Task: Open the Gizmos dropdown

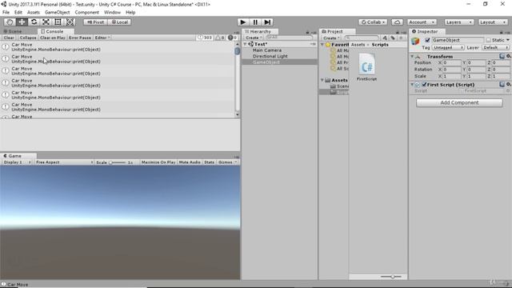Action: point(227,162)
